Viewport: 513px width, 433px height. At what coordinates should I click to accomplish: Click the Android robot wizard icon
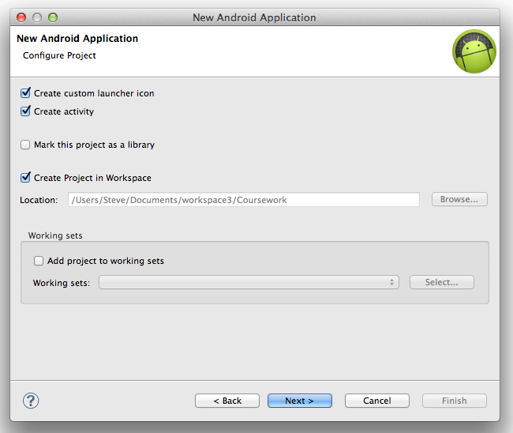tap(474, 51)
